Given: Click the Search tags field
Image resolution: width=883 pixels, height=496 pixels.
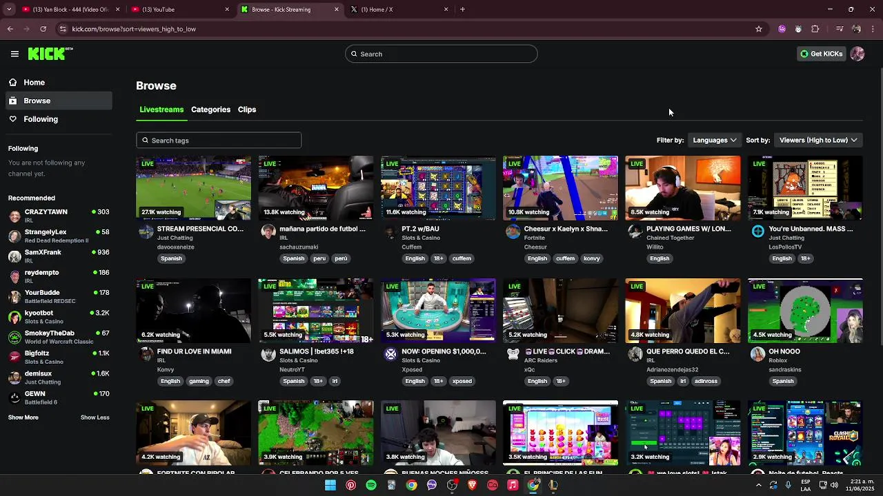Looking at the screenshot, I should tap(219, 140).
